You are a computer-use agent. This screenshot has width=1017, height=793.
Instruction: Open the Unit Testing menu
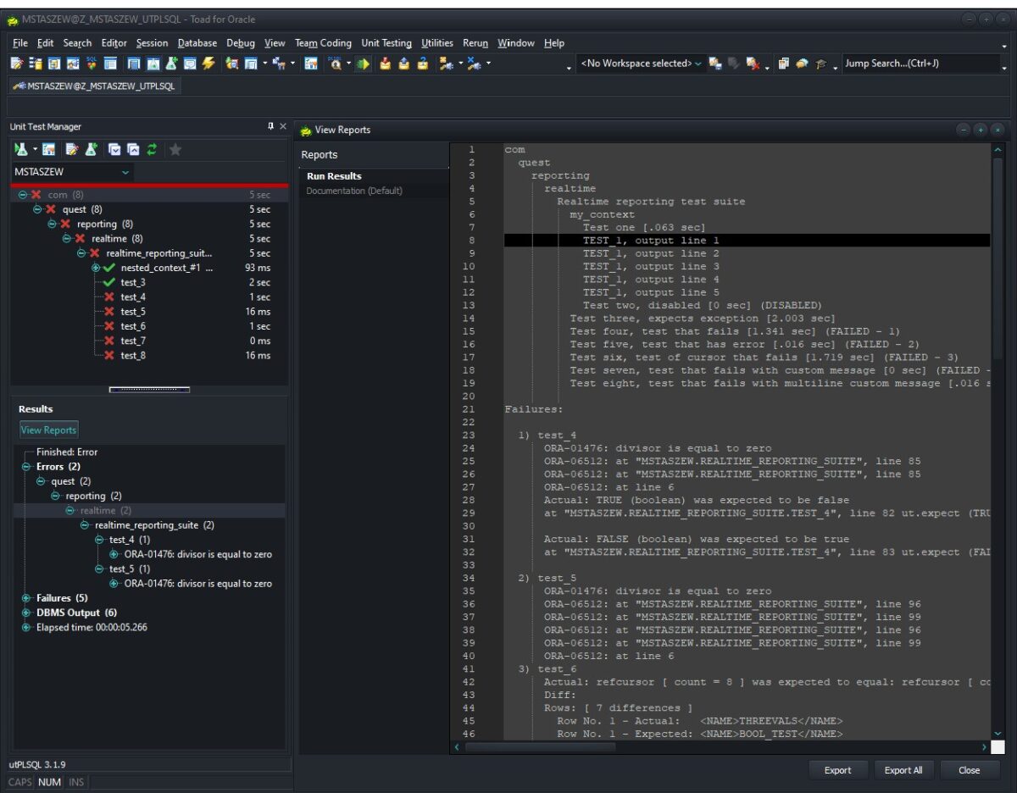[x=386, y=43]
